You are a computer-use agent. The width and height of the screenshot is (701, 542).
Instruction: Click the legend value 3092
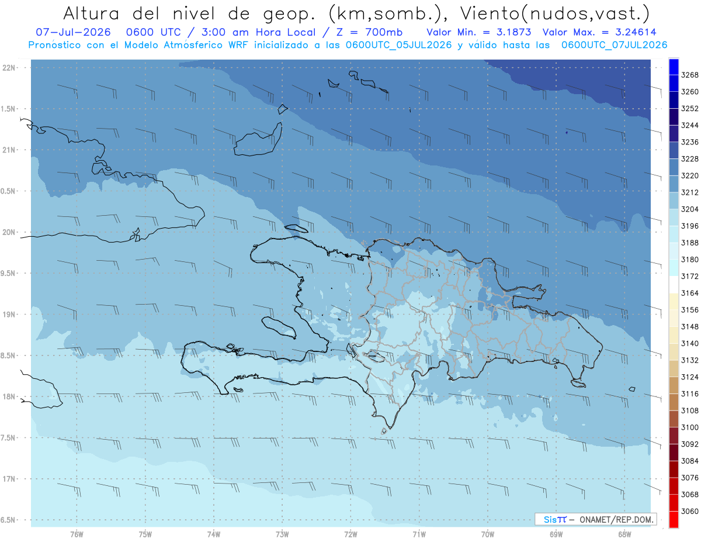pos(689,444)
